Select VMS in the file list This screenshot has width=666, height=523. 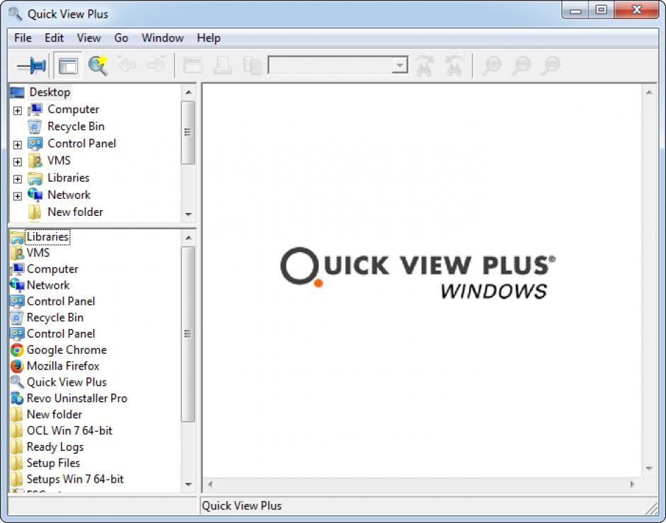(x=38, y=253)
